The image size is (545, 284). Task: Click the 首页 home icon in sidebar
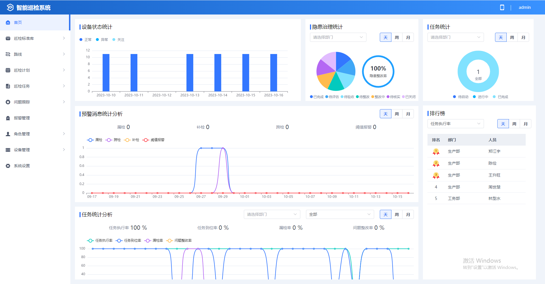pos(8,22)
